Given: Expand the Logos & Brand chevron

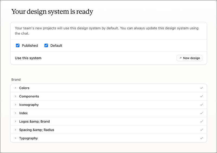Looking at the screenshot, I should point(15,122).
